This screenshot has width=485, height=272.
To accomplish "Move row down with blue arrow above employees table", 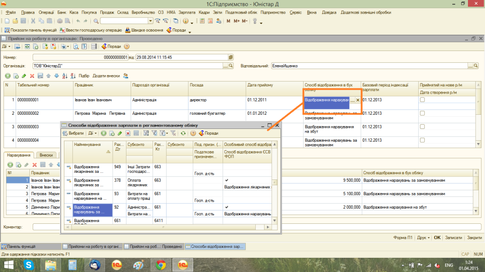I will (x=56, y=76).
